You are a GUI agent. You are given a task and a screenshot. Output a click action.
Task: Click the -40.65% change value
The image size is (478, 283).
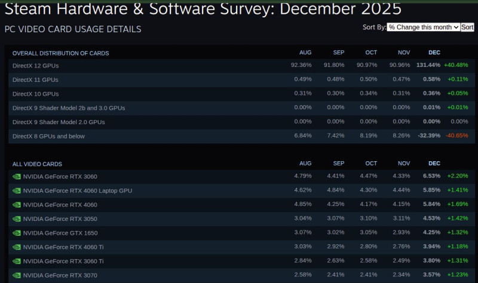coord(456,136)
